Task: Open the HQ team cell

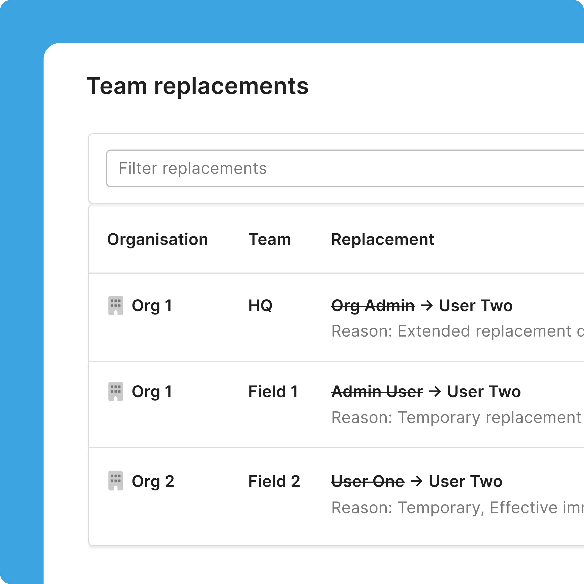Action: 260,305
